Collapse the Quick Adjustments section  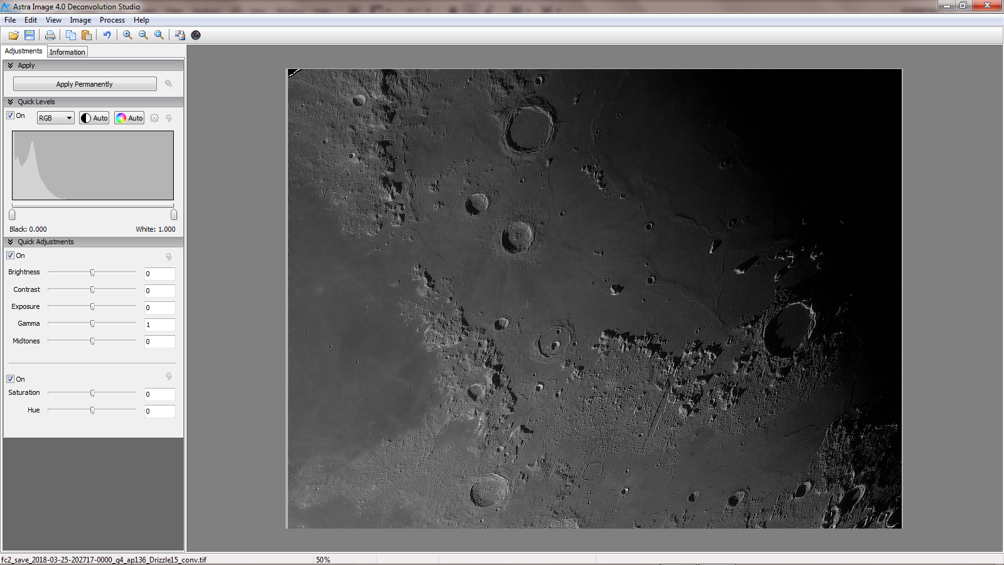[10, 242]
